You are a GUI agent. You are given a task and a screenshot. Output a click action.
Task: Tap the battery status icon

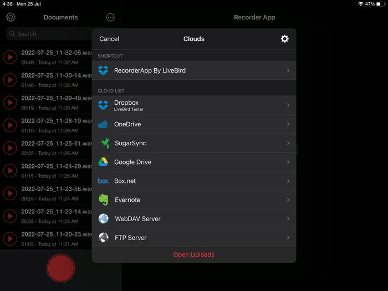(381, 4)
